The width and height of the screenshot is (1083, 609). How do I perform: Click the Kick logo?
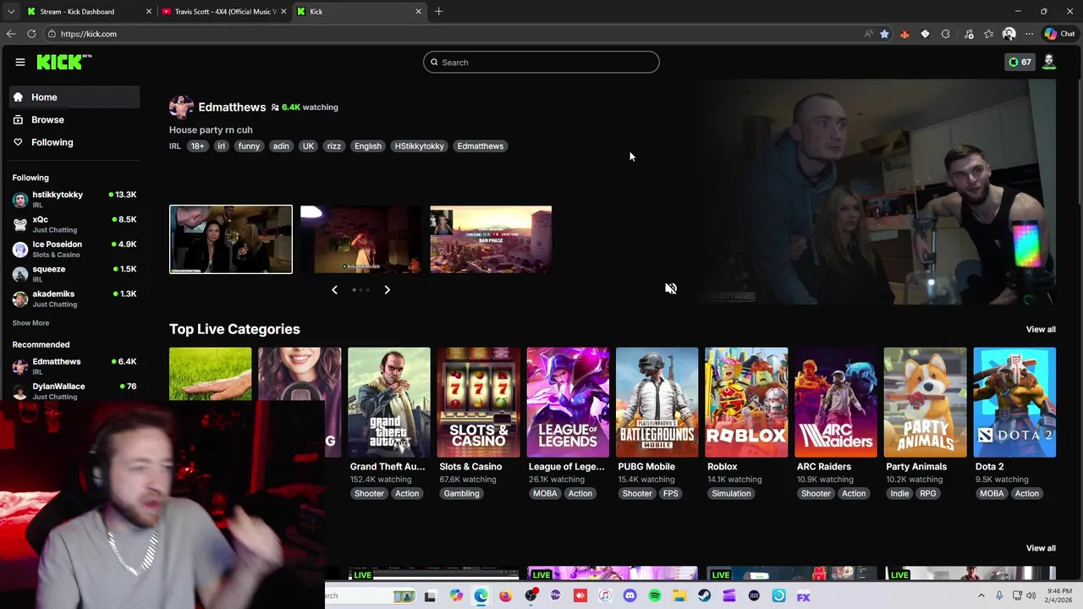tap(63, 62)
